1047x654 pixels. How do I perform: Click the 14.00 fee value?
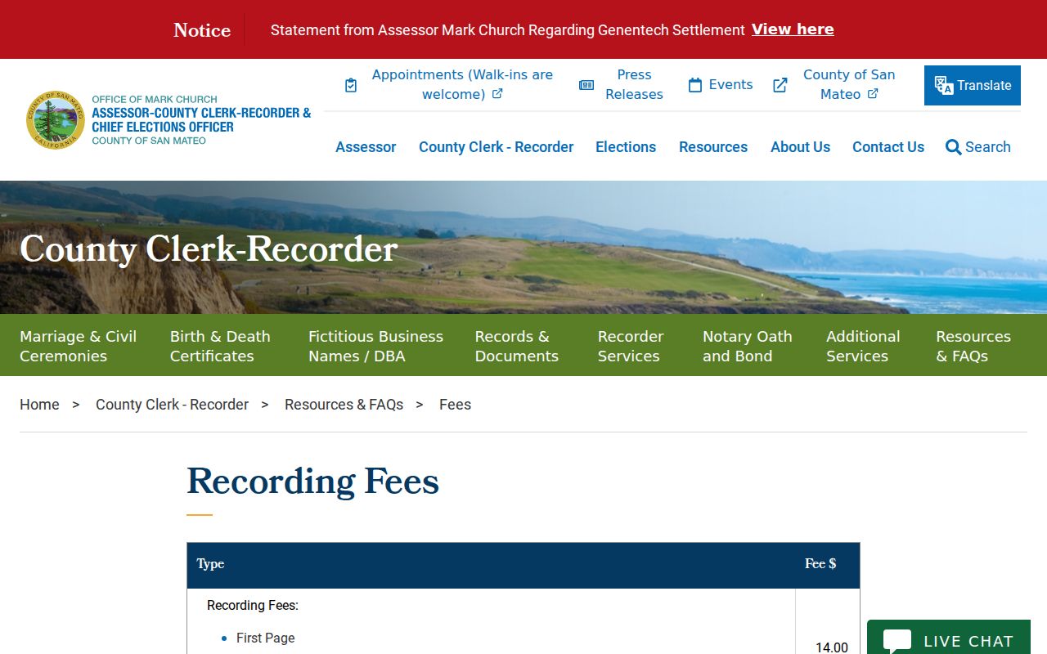(x=832, y=647)
